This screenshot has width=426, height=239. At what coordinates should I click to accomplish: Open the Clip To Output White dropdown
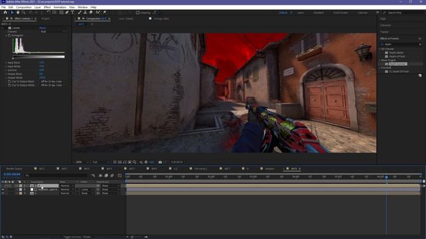(x=53, y=85)
